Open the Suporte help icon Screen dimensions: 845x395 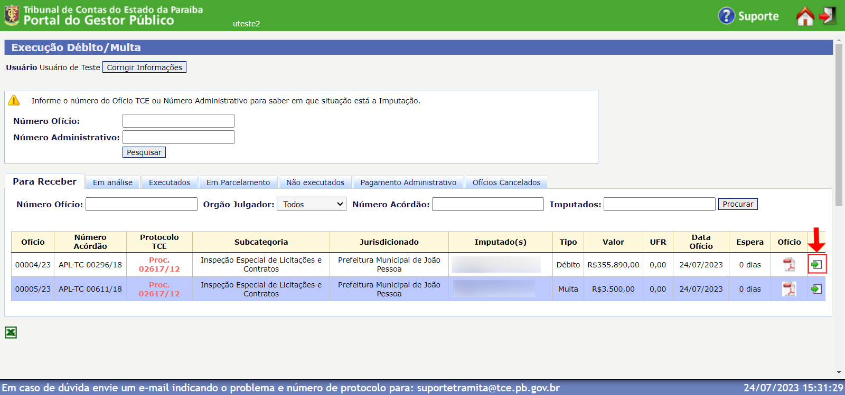click(727, 16)
